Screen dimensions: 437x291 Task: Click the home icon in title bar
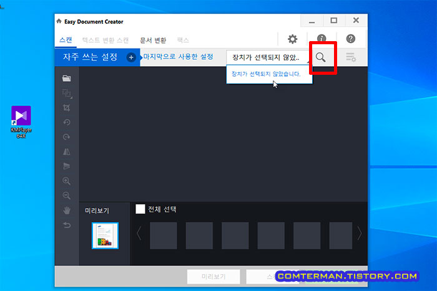point(59,21)
